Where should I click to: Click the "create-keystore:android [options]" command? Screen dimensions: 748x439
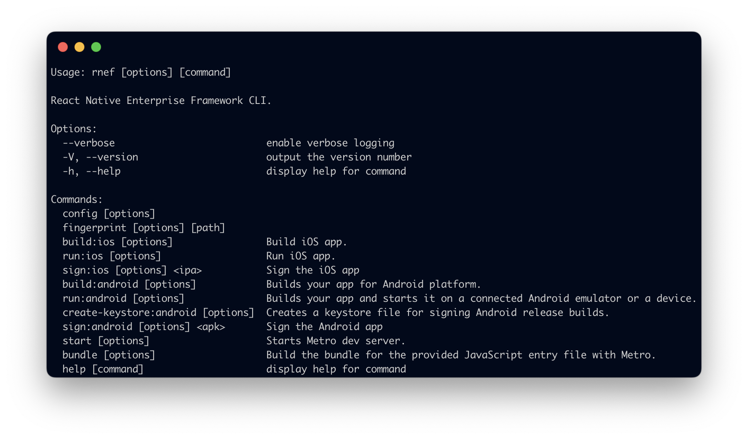(158, 313)
